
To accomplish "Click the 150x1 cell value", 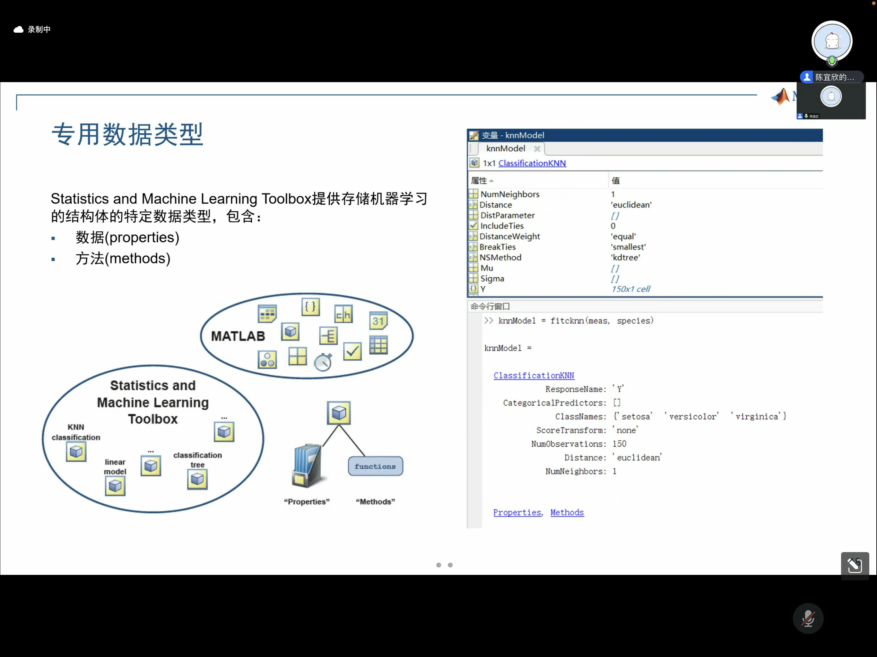I will coord(630,289).
